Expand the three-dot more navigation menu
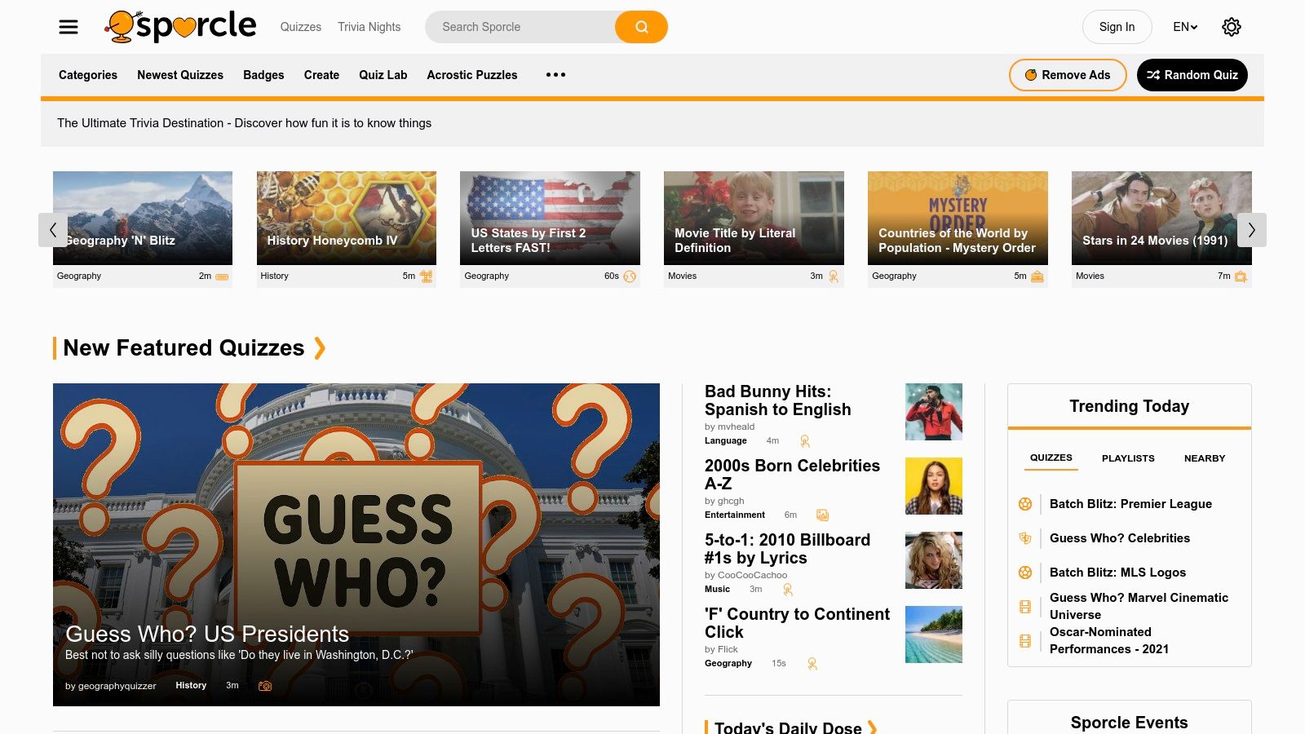1305x734 pixels. pos(555,75)
